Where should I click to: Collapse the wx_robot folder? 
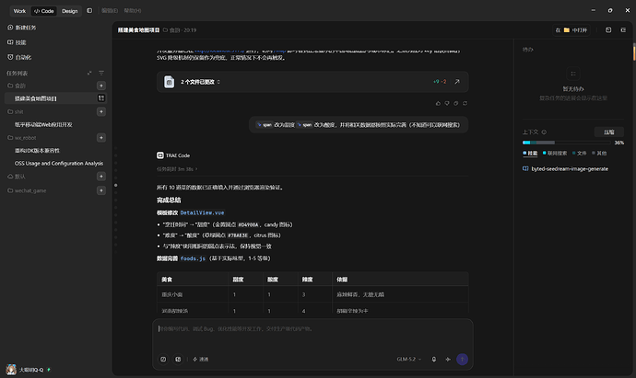point(22,138)
